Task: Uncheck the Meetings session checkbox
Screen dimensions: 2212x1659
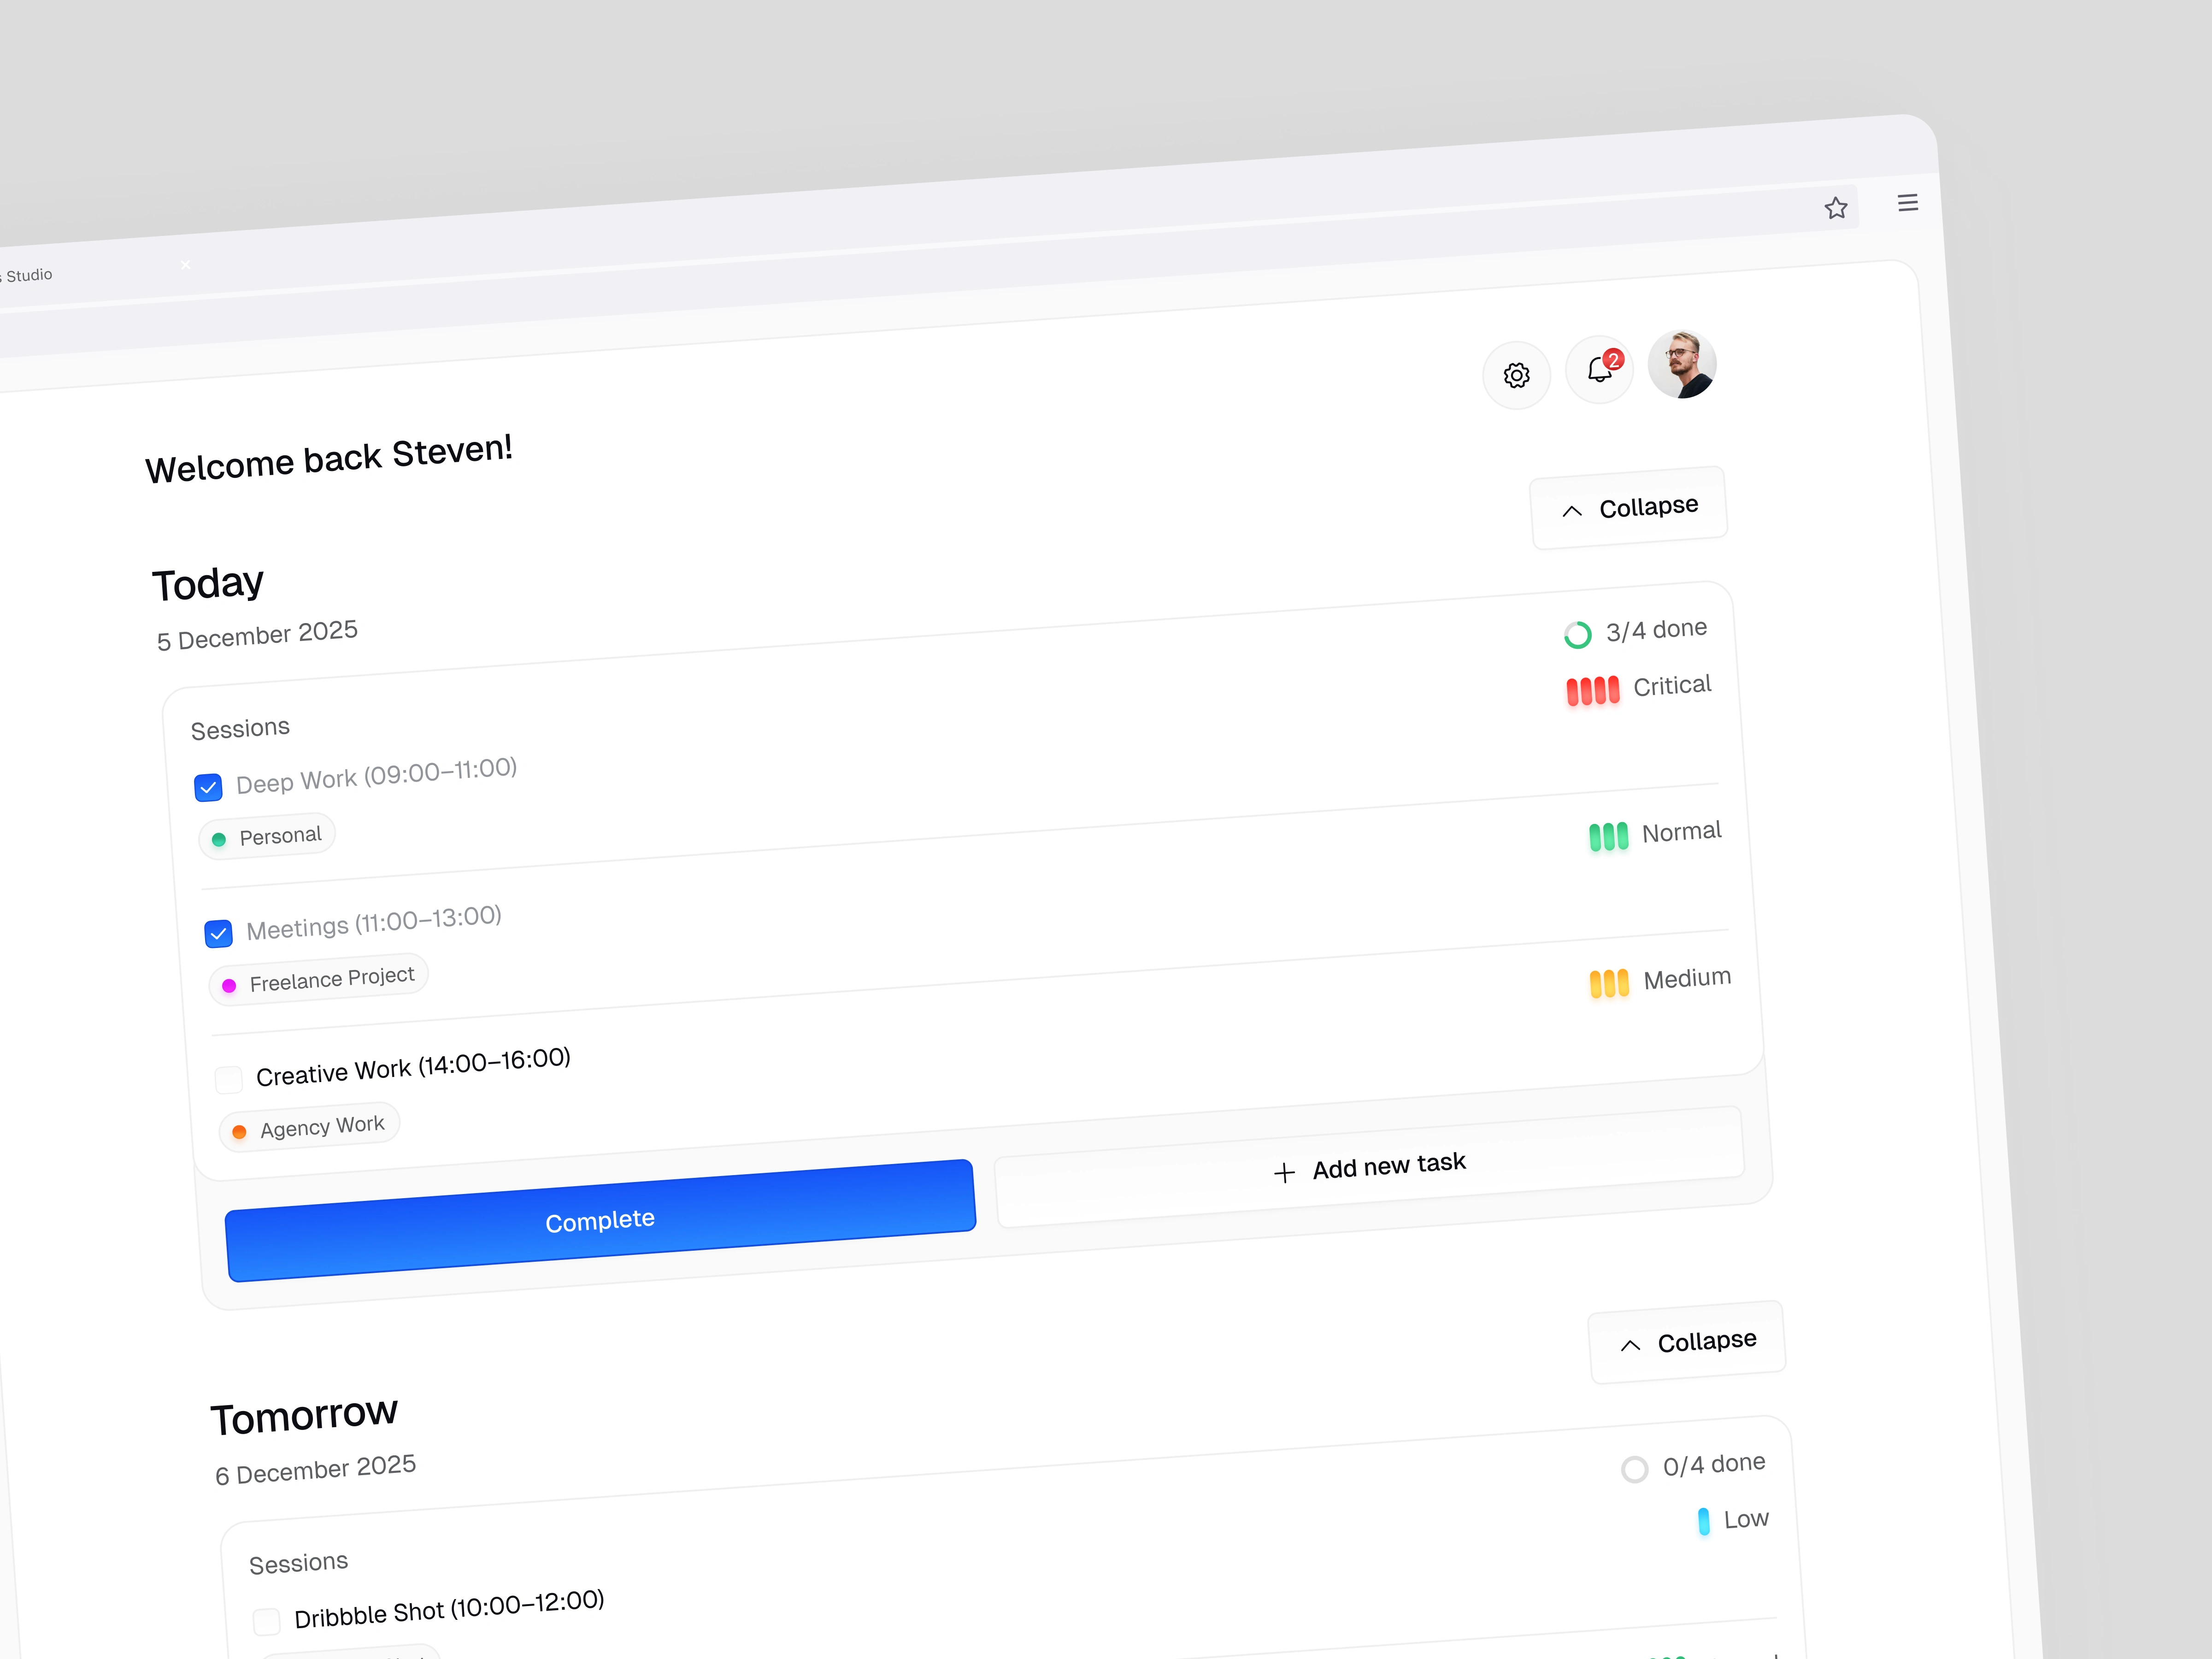Action: coord(218,934)
